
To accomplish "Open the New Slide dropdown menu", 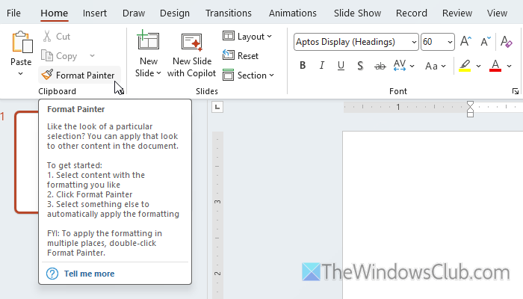I will 148,73.
